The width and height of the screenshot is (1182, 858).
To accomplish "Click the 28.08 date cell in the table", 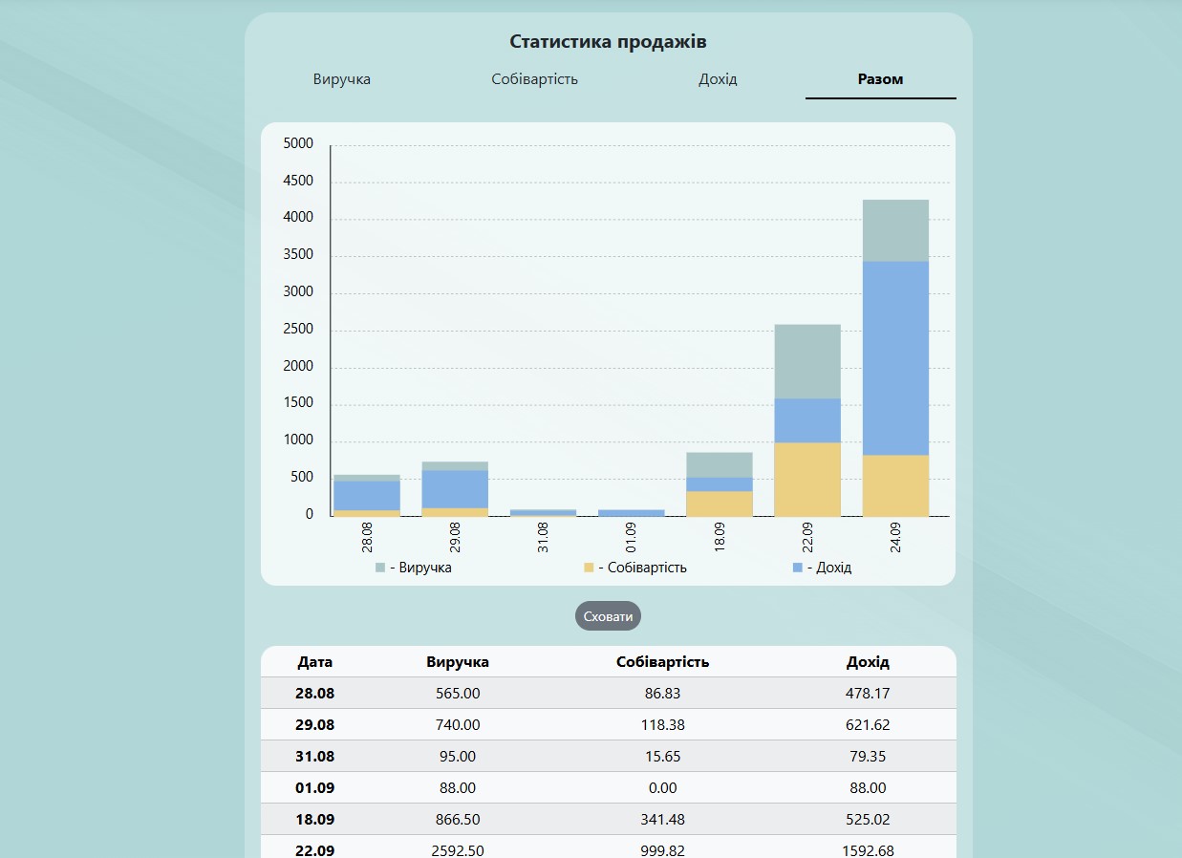I will (315, 694).
